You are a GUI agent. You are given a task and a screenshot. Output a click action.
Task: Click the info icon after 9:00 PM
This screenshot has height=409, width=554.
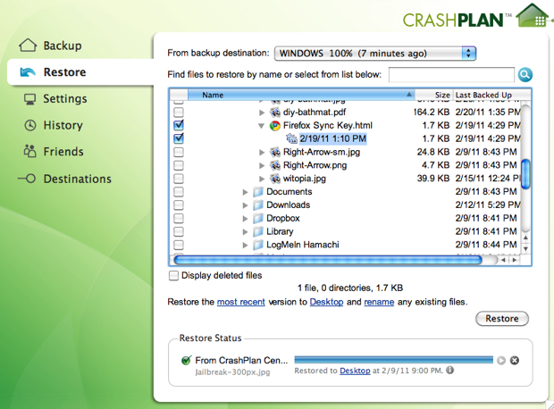tap(449, 371)
